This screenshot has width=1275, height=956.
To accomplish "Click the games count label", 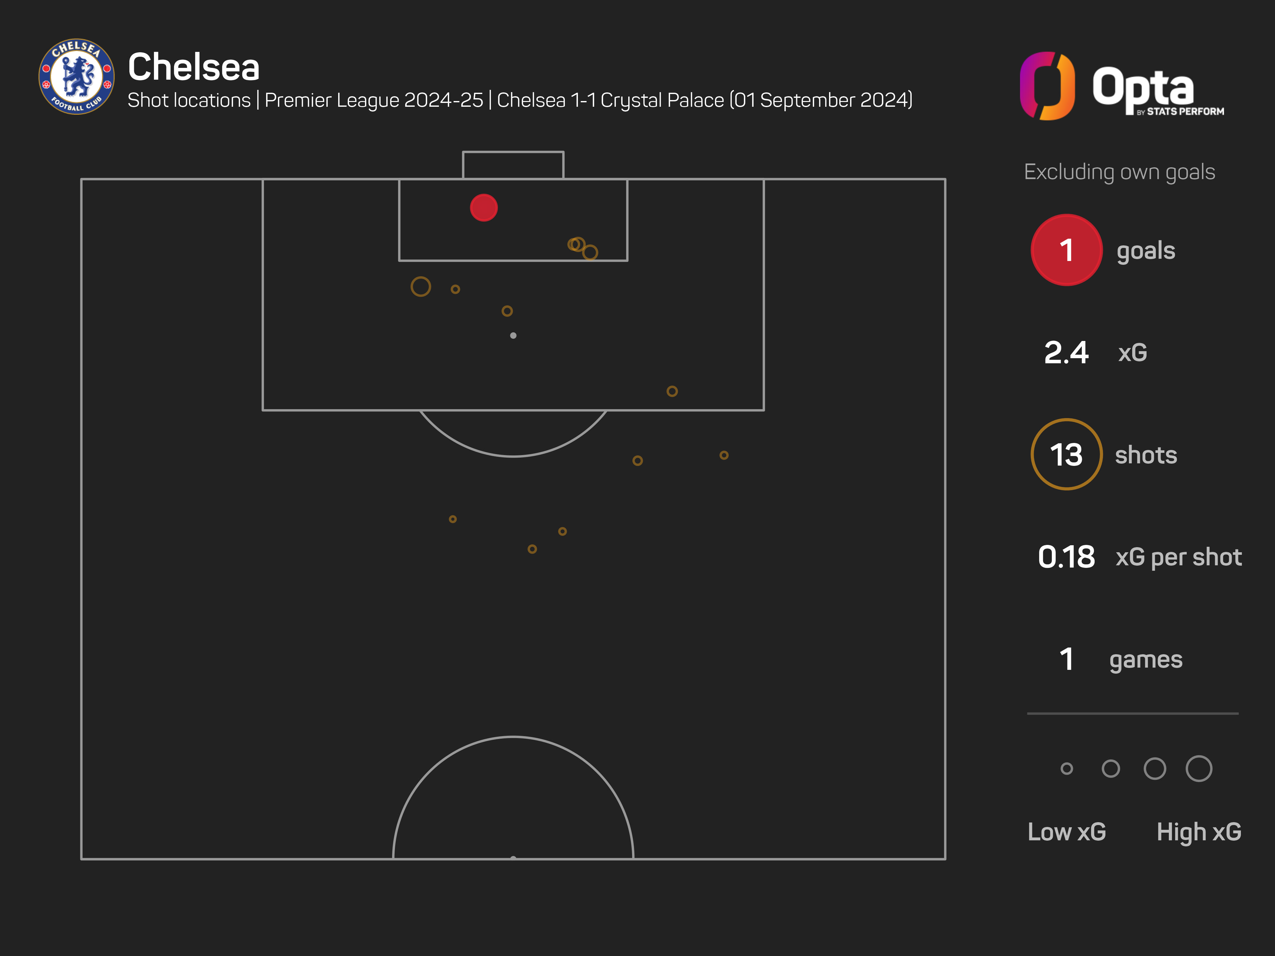I will (1146, 659).
